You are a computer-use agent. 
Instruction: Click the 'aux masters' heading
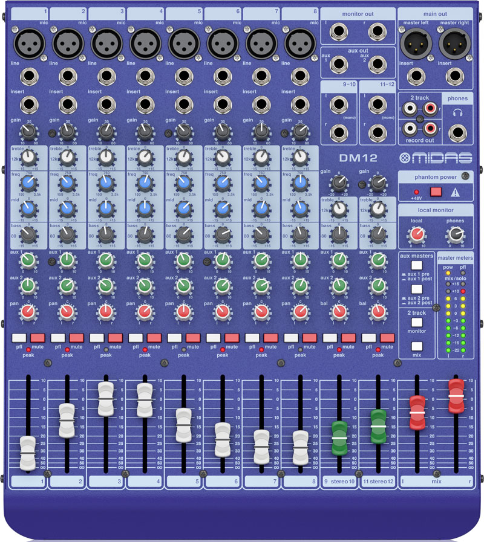coord(416,256)
